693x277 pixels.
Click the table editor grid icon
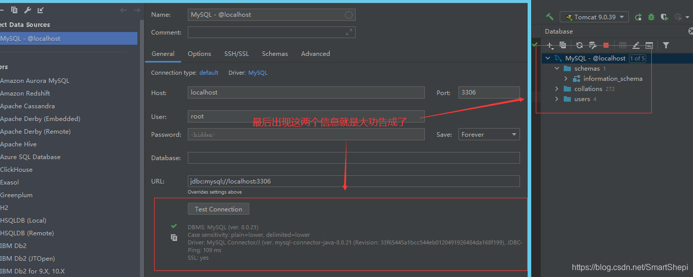click(622, 45)
